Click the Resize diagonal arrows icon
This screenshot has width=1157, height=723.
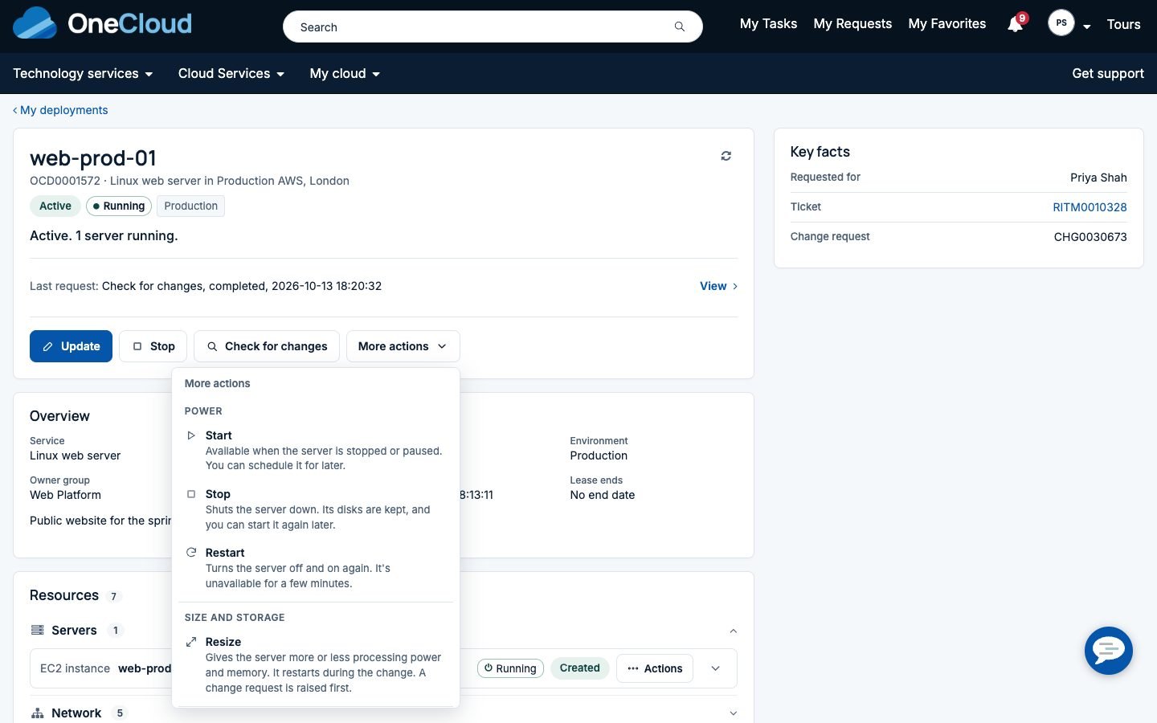[x=191, y=642]
